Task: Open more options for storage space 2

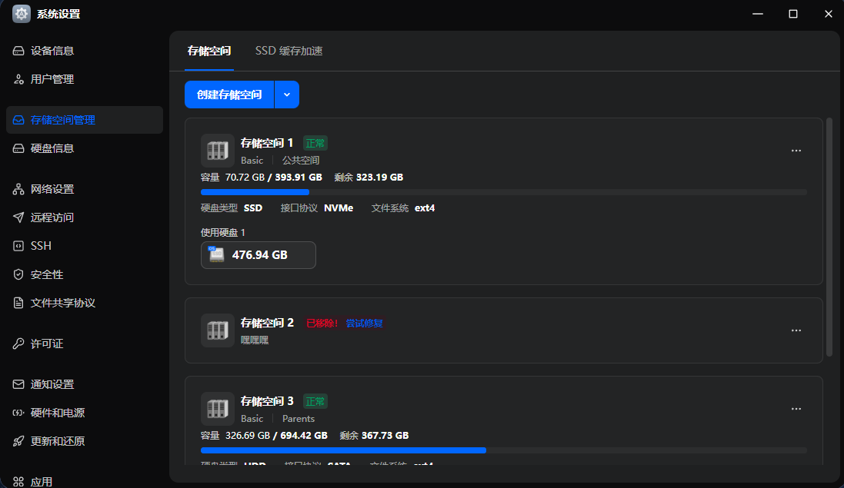Action: (796, 330)
